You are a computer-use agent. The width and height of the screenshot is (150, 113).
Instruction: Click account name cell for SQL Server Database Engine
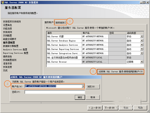point(95,41)
